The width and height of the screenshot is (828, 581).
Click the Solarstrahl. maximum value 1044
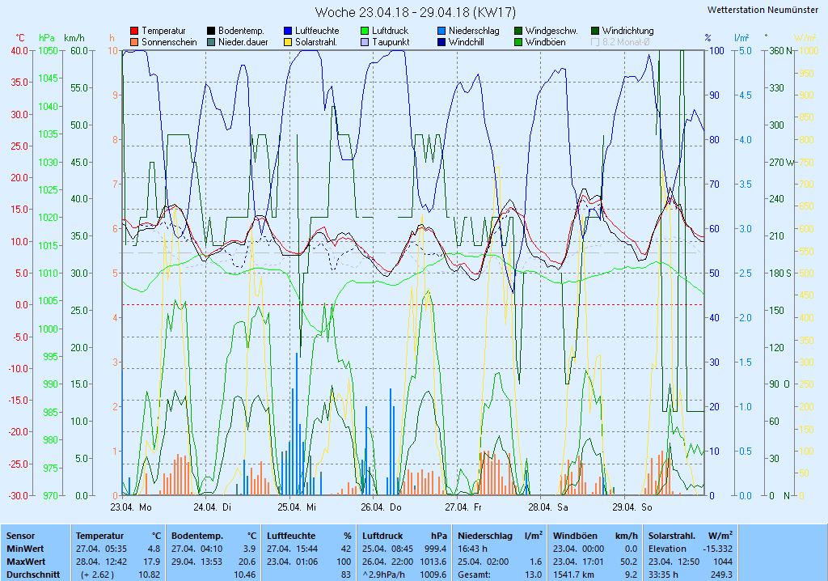(723, 562)
